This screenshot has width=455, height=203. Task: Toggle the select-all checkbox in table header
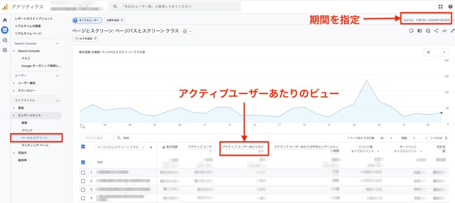click(83, 147)
